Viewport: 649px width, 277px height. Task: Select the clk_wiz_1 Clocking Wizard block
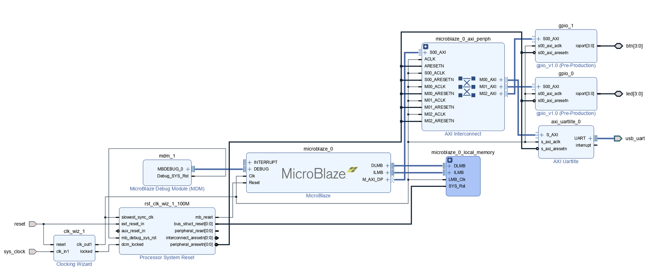[74, 247]
